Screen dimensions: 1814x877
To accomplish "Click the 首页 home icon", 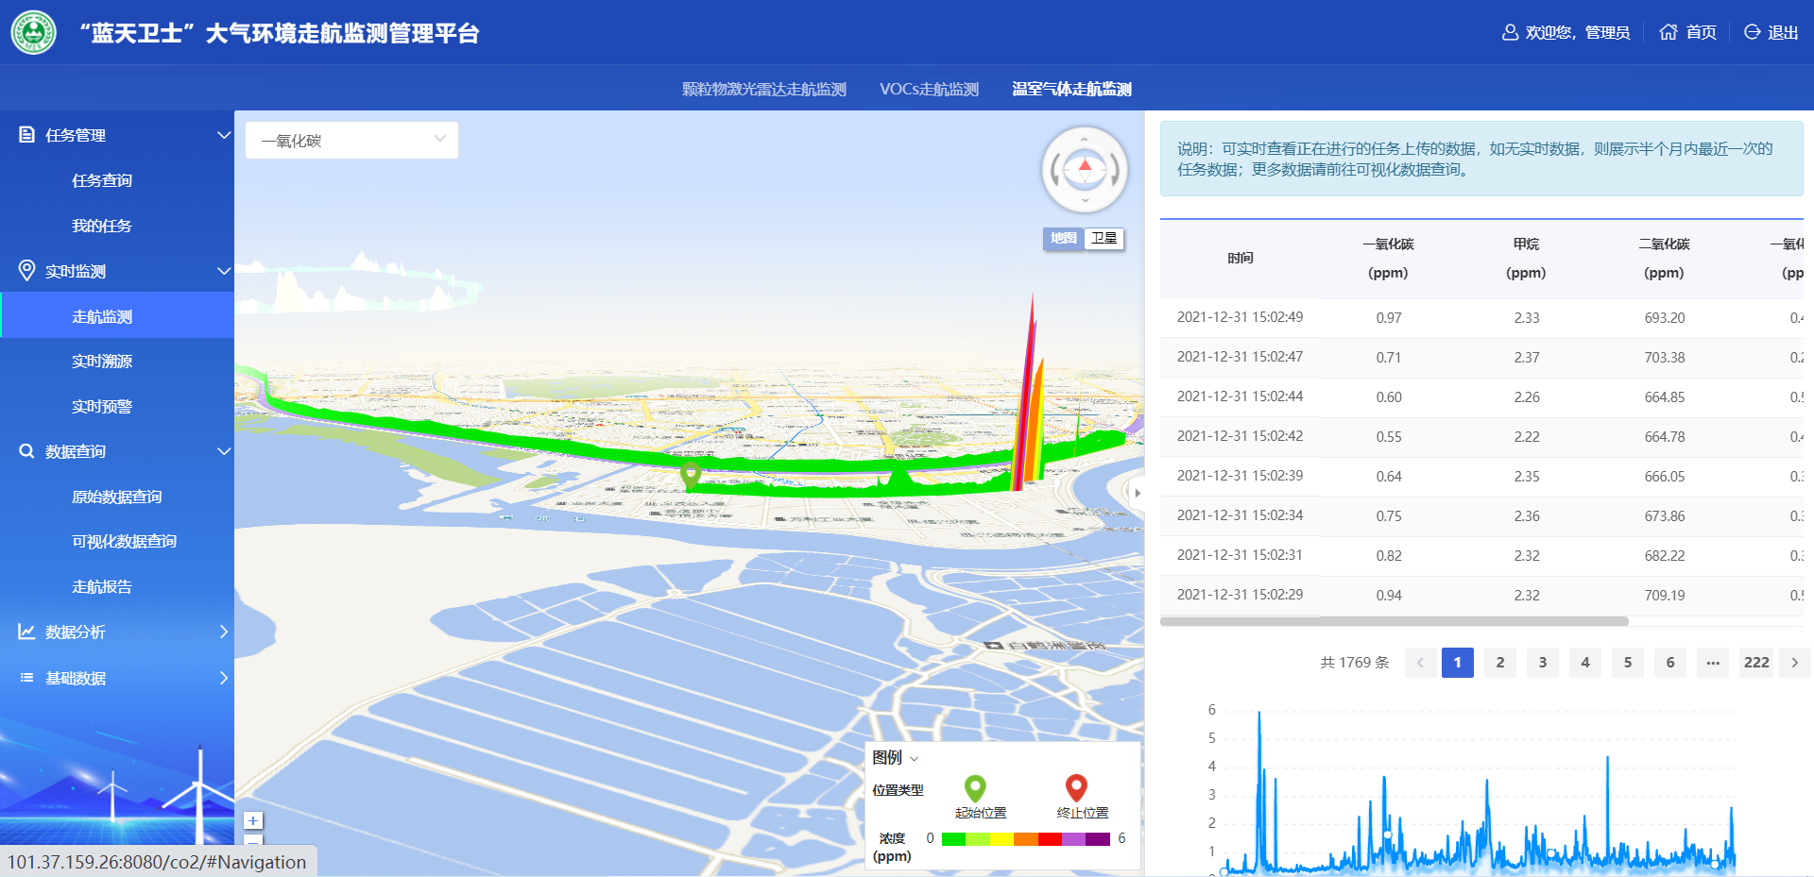I will (1669, 32).
